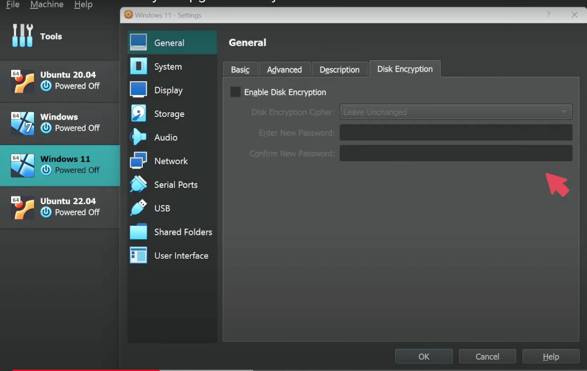The image size is (587, 371).
Task: Click the OK button
Action: pos(424,356)
